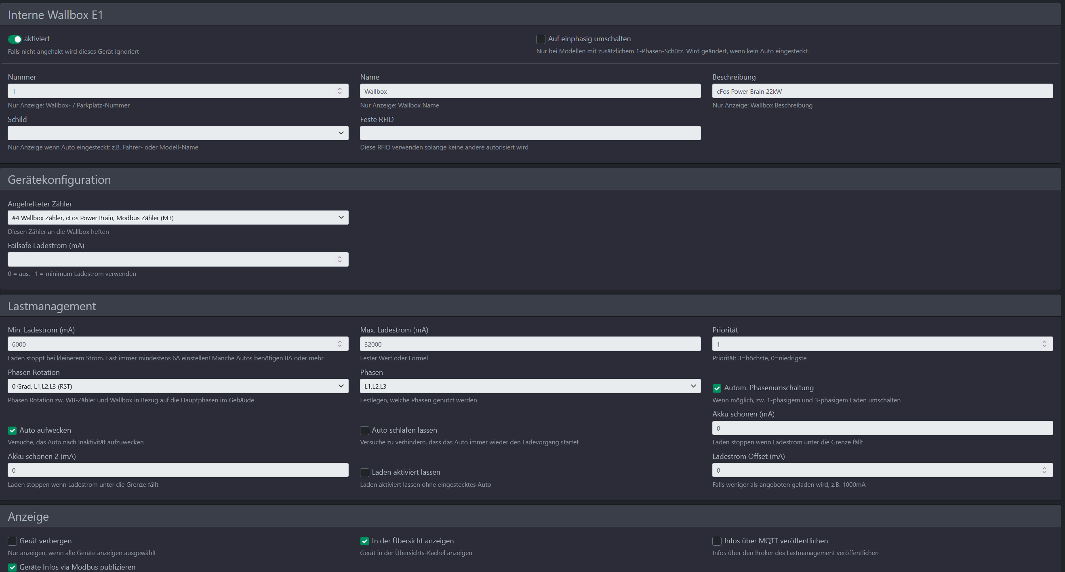Click the empty 'Feste RFID' field
1065x572 pixels.
click(x=530, y=133)
